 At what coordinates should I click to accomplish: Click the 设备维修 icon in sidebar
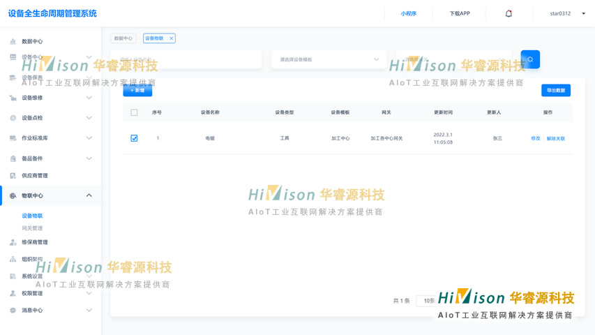coord(13,98)
